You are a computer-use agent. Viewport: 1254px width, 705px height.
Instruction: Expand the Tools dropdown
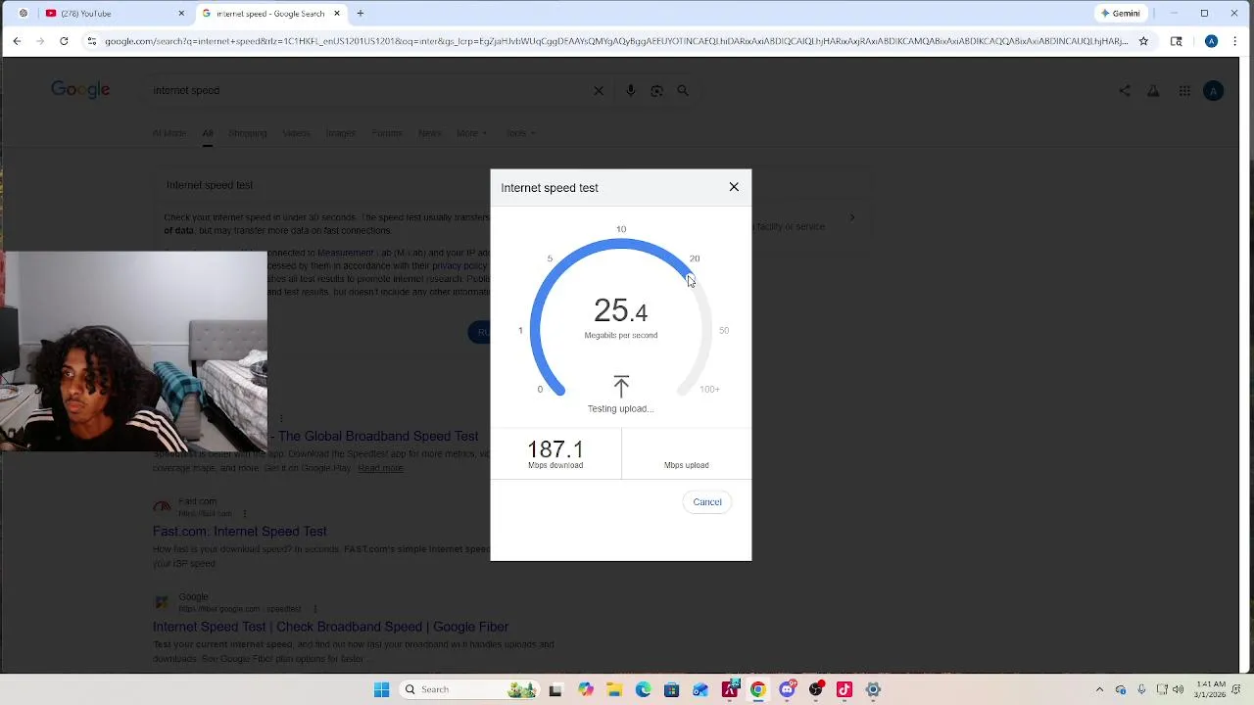tap(520, 133)
